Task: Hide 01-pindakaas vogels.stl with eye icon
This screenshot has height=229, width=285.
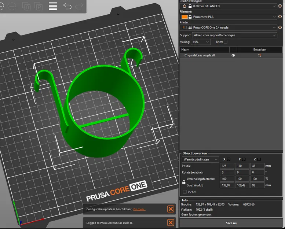Action: coord(233,55)
